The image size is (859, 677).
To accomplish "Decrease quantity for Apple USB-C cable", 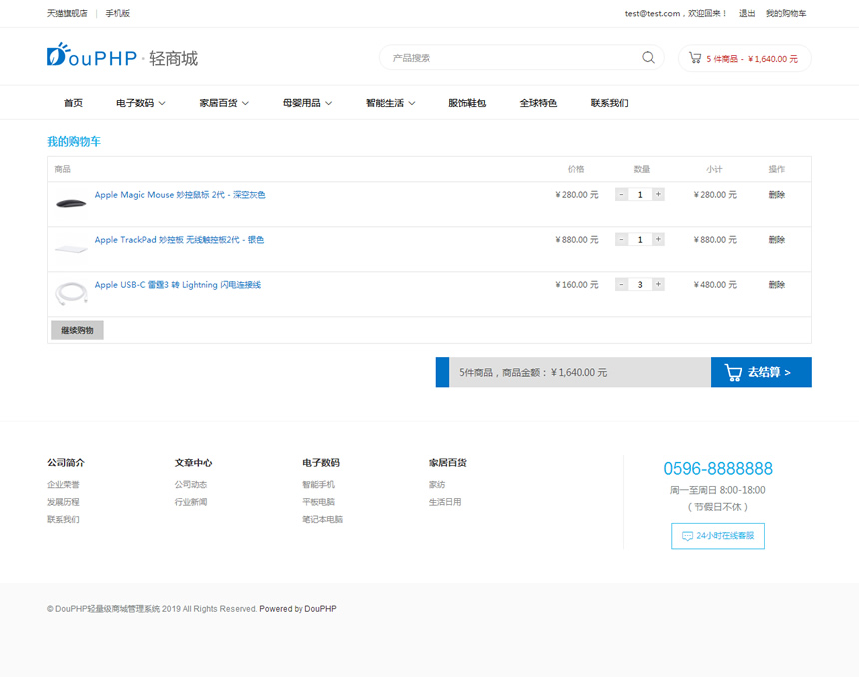I will (621, 284).
